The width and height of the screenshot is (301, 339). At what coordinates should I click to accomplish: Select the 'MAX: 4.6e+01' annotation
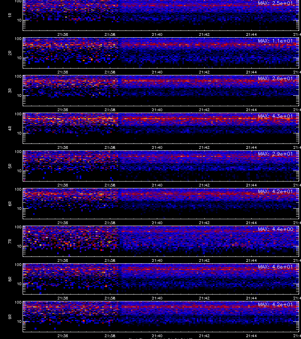[275, 267]
